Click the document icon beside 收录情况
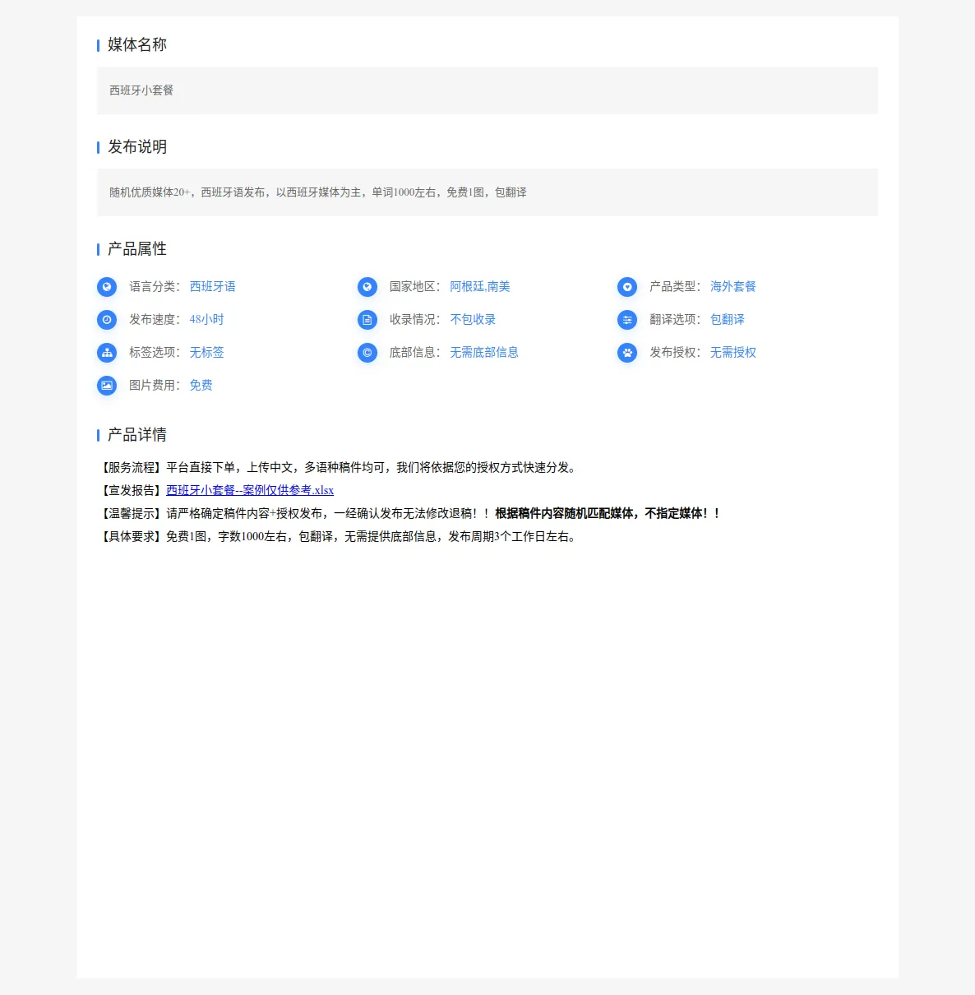 (367, 320)
